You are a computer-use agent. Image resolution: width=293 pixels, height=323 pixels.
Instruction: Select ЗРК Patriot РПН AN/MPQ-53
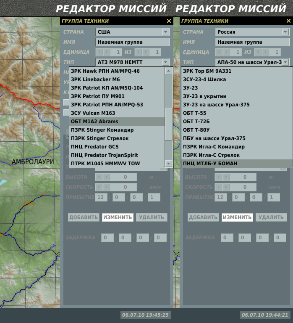coord(117,105)
